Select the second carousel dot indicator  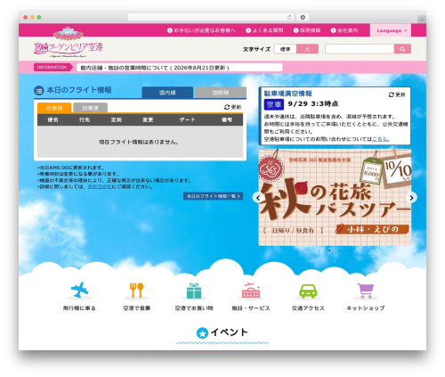(329, 250)
